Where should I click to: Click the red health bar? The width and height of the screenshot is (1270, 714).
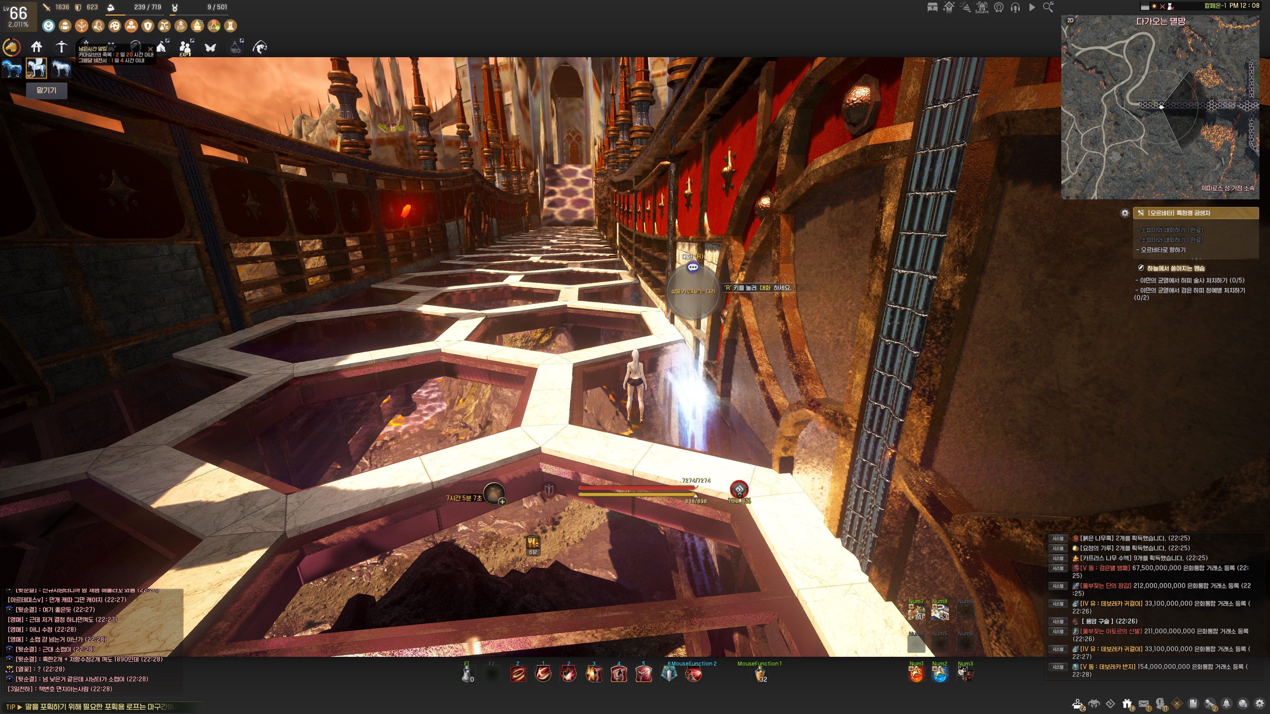pos(636,488)
